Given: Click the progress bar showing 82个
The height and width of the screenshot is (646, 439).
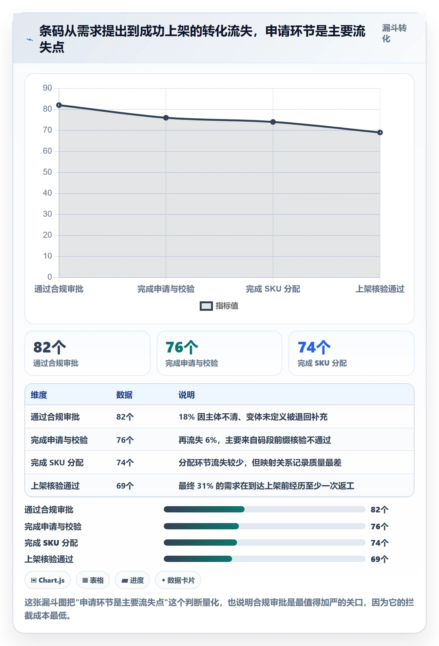Looking at the screenshot, I should pyautogui.click(x=265, y=509).
